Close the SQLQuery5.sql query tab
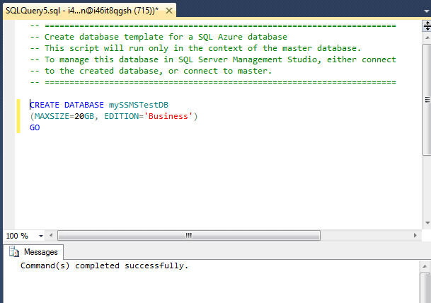 click(169, 11)
